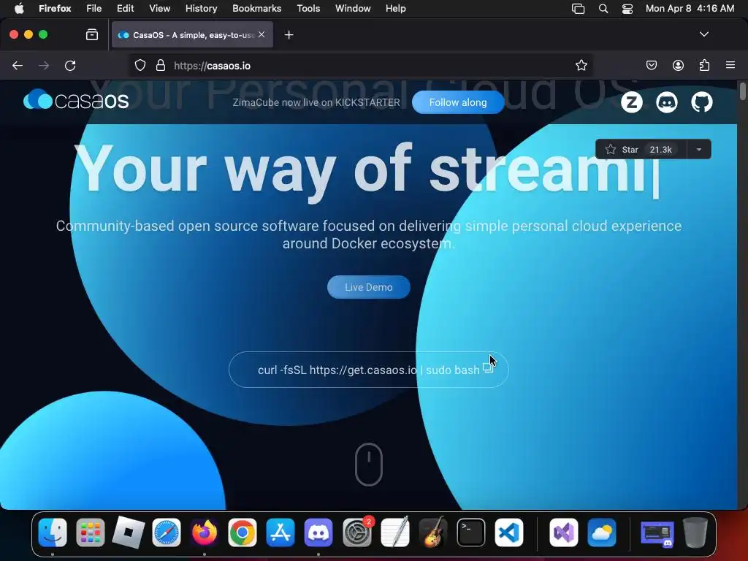Click the scroll-down mouse indicator
The width and height of the screenshot is (748, 561).
pos(369,464)
